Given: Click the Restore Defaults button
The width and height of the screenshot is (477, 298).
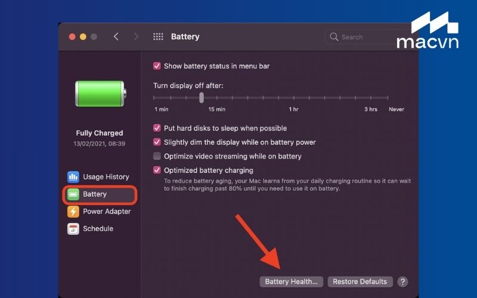Looking at the screenshot, I should point(360,282).
